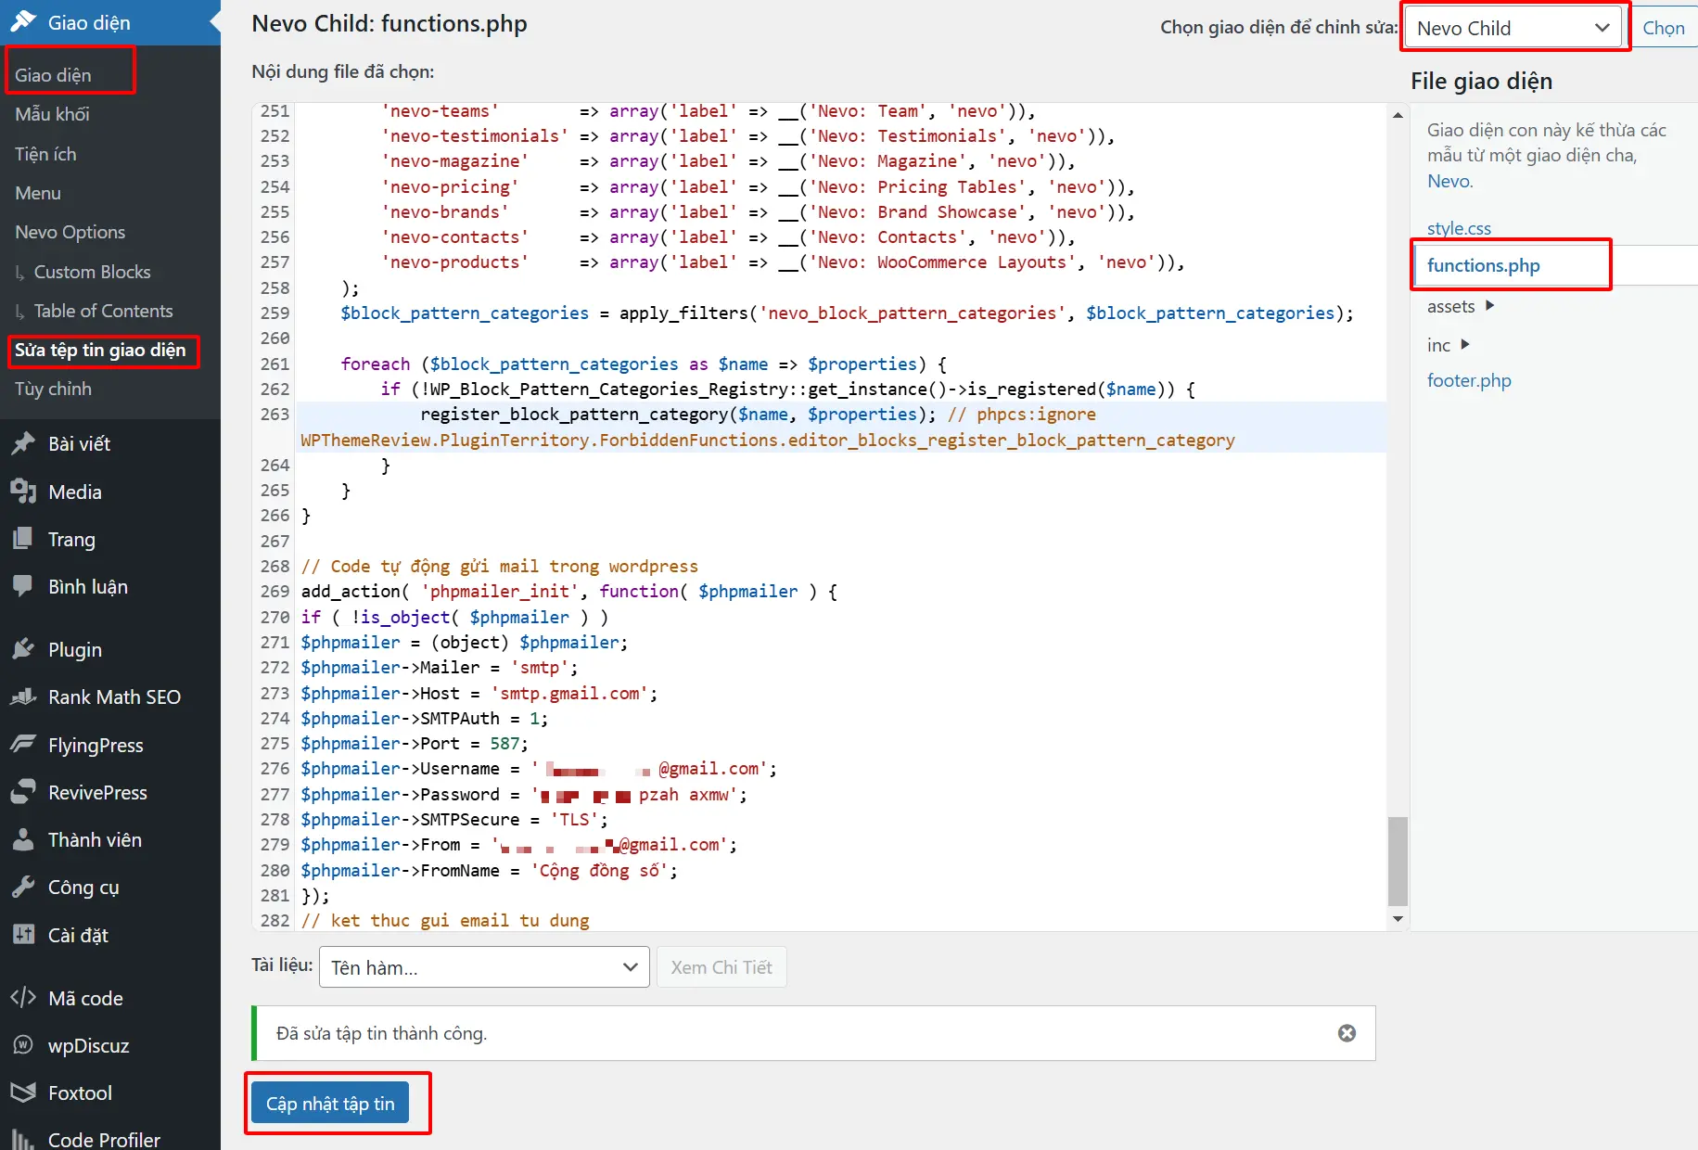Open the Nevo Child theme dropdown
1698x1150 pixels.
click(1513, 28)
